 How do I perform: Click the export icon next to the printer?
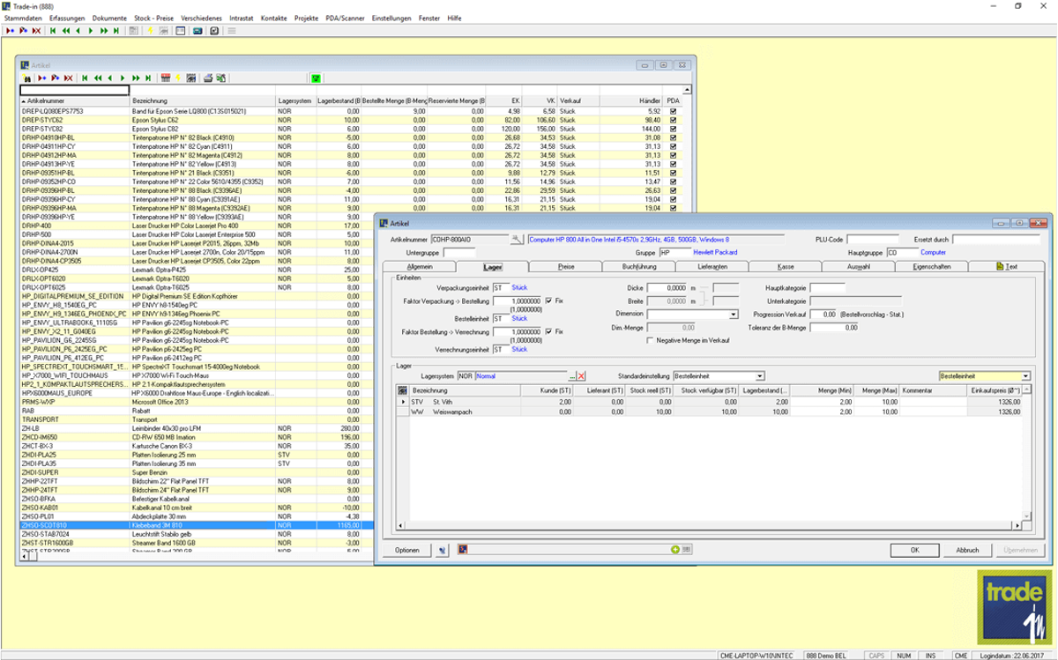[x=220, y=78]
